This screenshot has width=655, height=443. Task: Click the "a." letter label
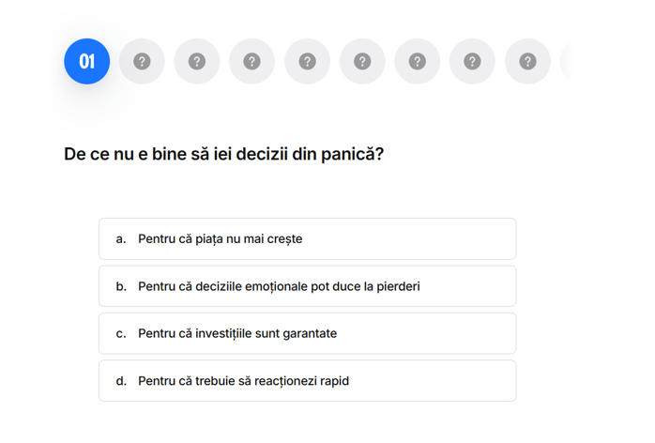[121, 239]
